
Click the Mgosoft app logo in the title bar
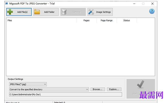(x=7, y=4)
